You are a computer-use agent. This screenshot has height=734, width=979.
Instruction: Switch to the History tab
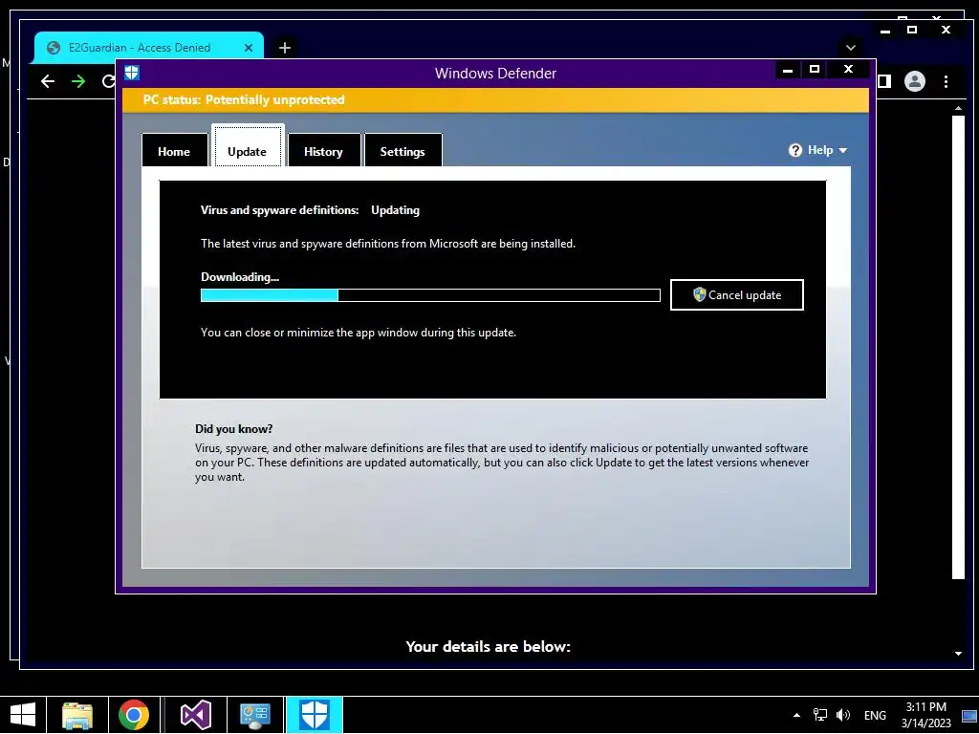(x=323, y=150)
